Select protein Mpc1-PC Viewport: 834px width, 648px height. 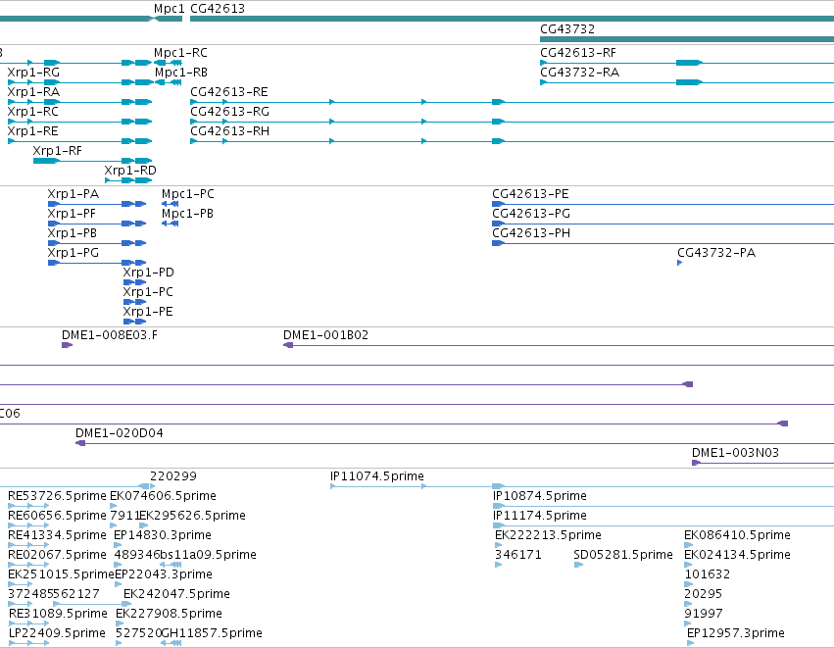point(188,194)
